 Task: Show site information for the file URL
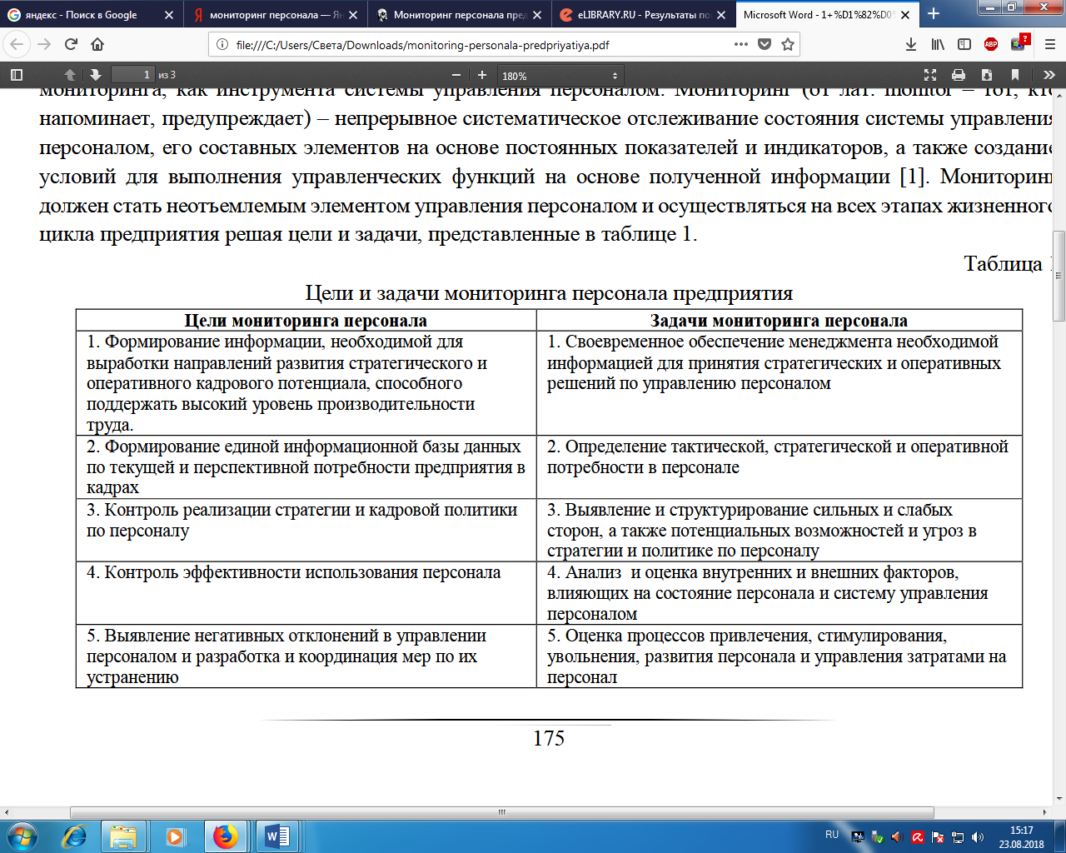222,44
